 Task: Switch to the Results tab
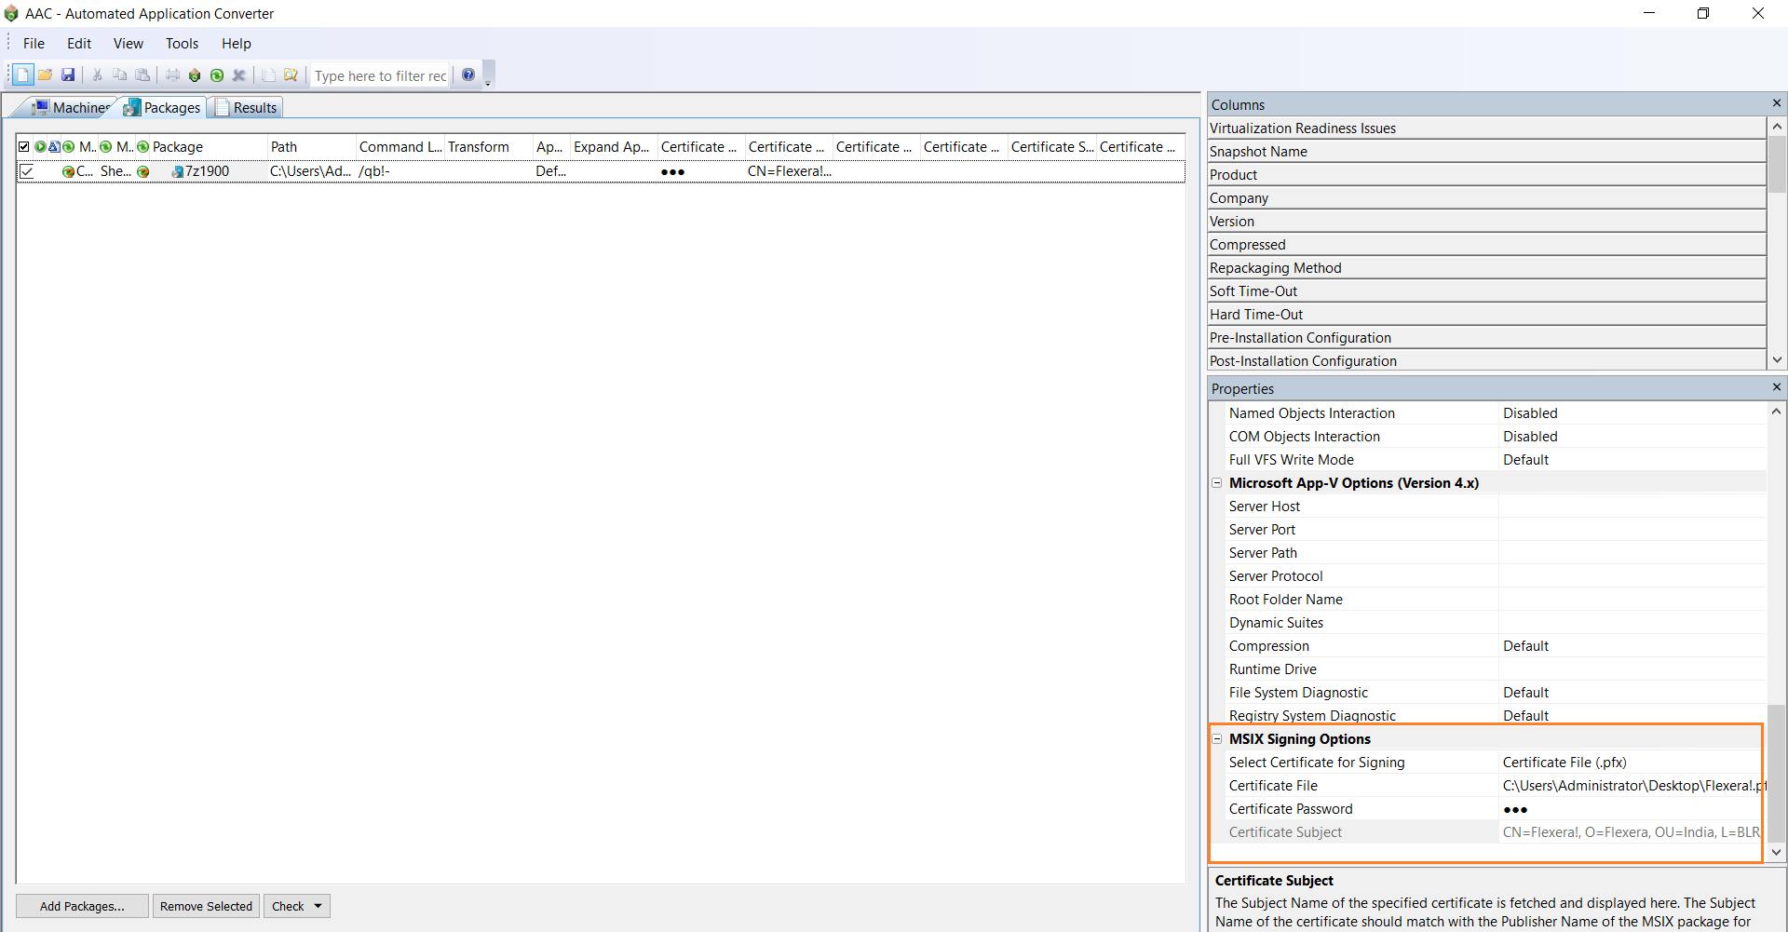(248, 108)
